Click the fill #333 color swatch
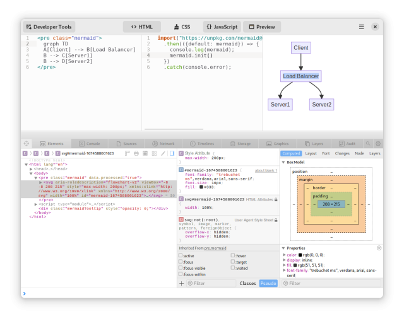 click(x=201, y=187)
